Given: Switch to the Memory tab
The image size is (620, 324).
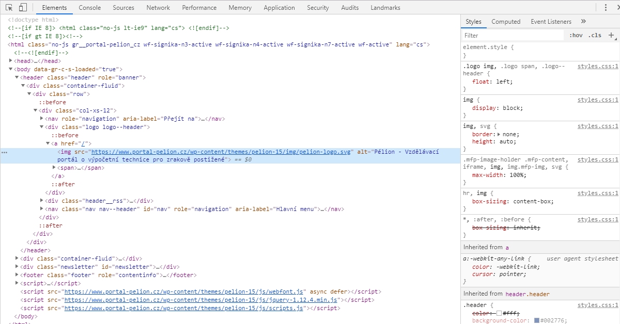Looking at the screenshot, I should coord(240,8).
